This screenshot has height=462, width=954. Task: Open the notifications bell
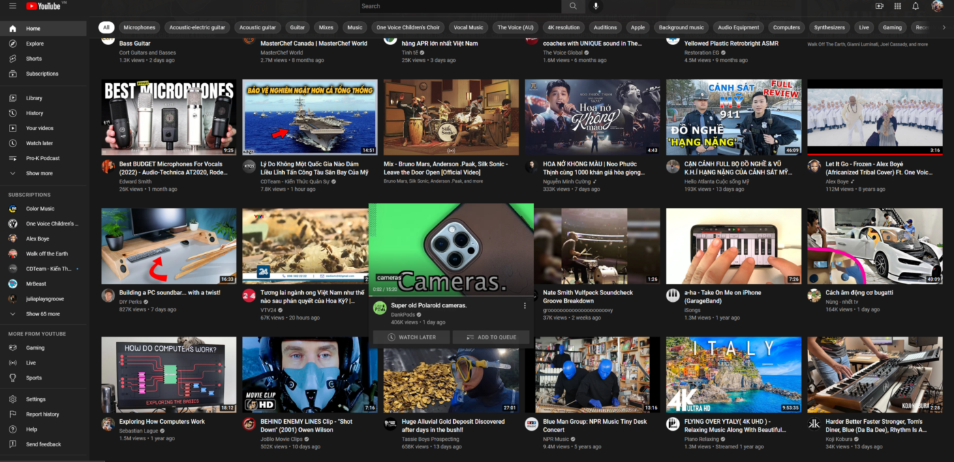pyautogui.click(x=916, y=6)
